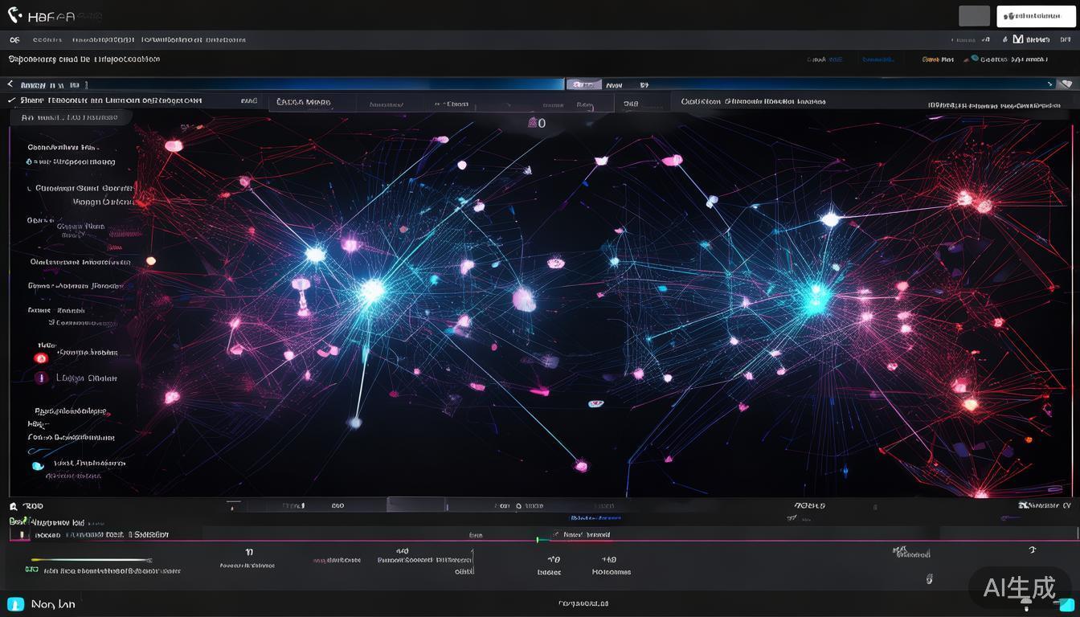Viewport: 1080px width, 617px height.
Task: Click the left chevron on the blue bar
Action: click(10, 84)
